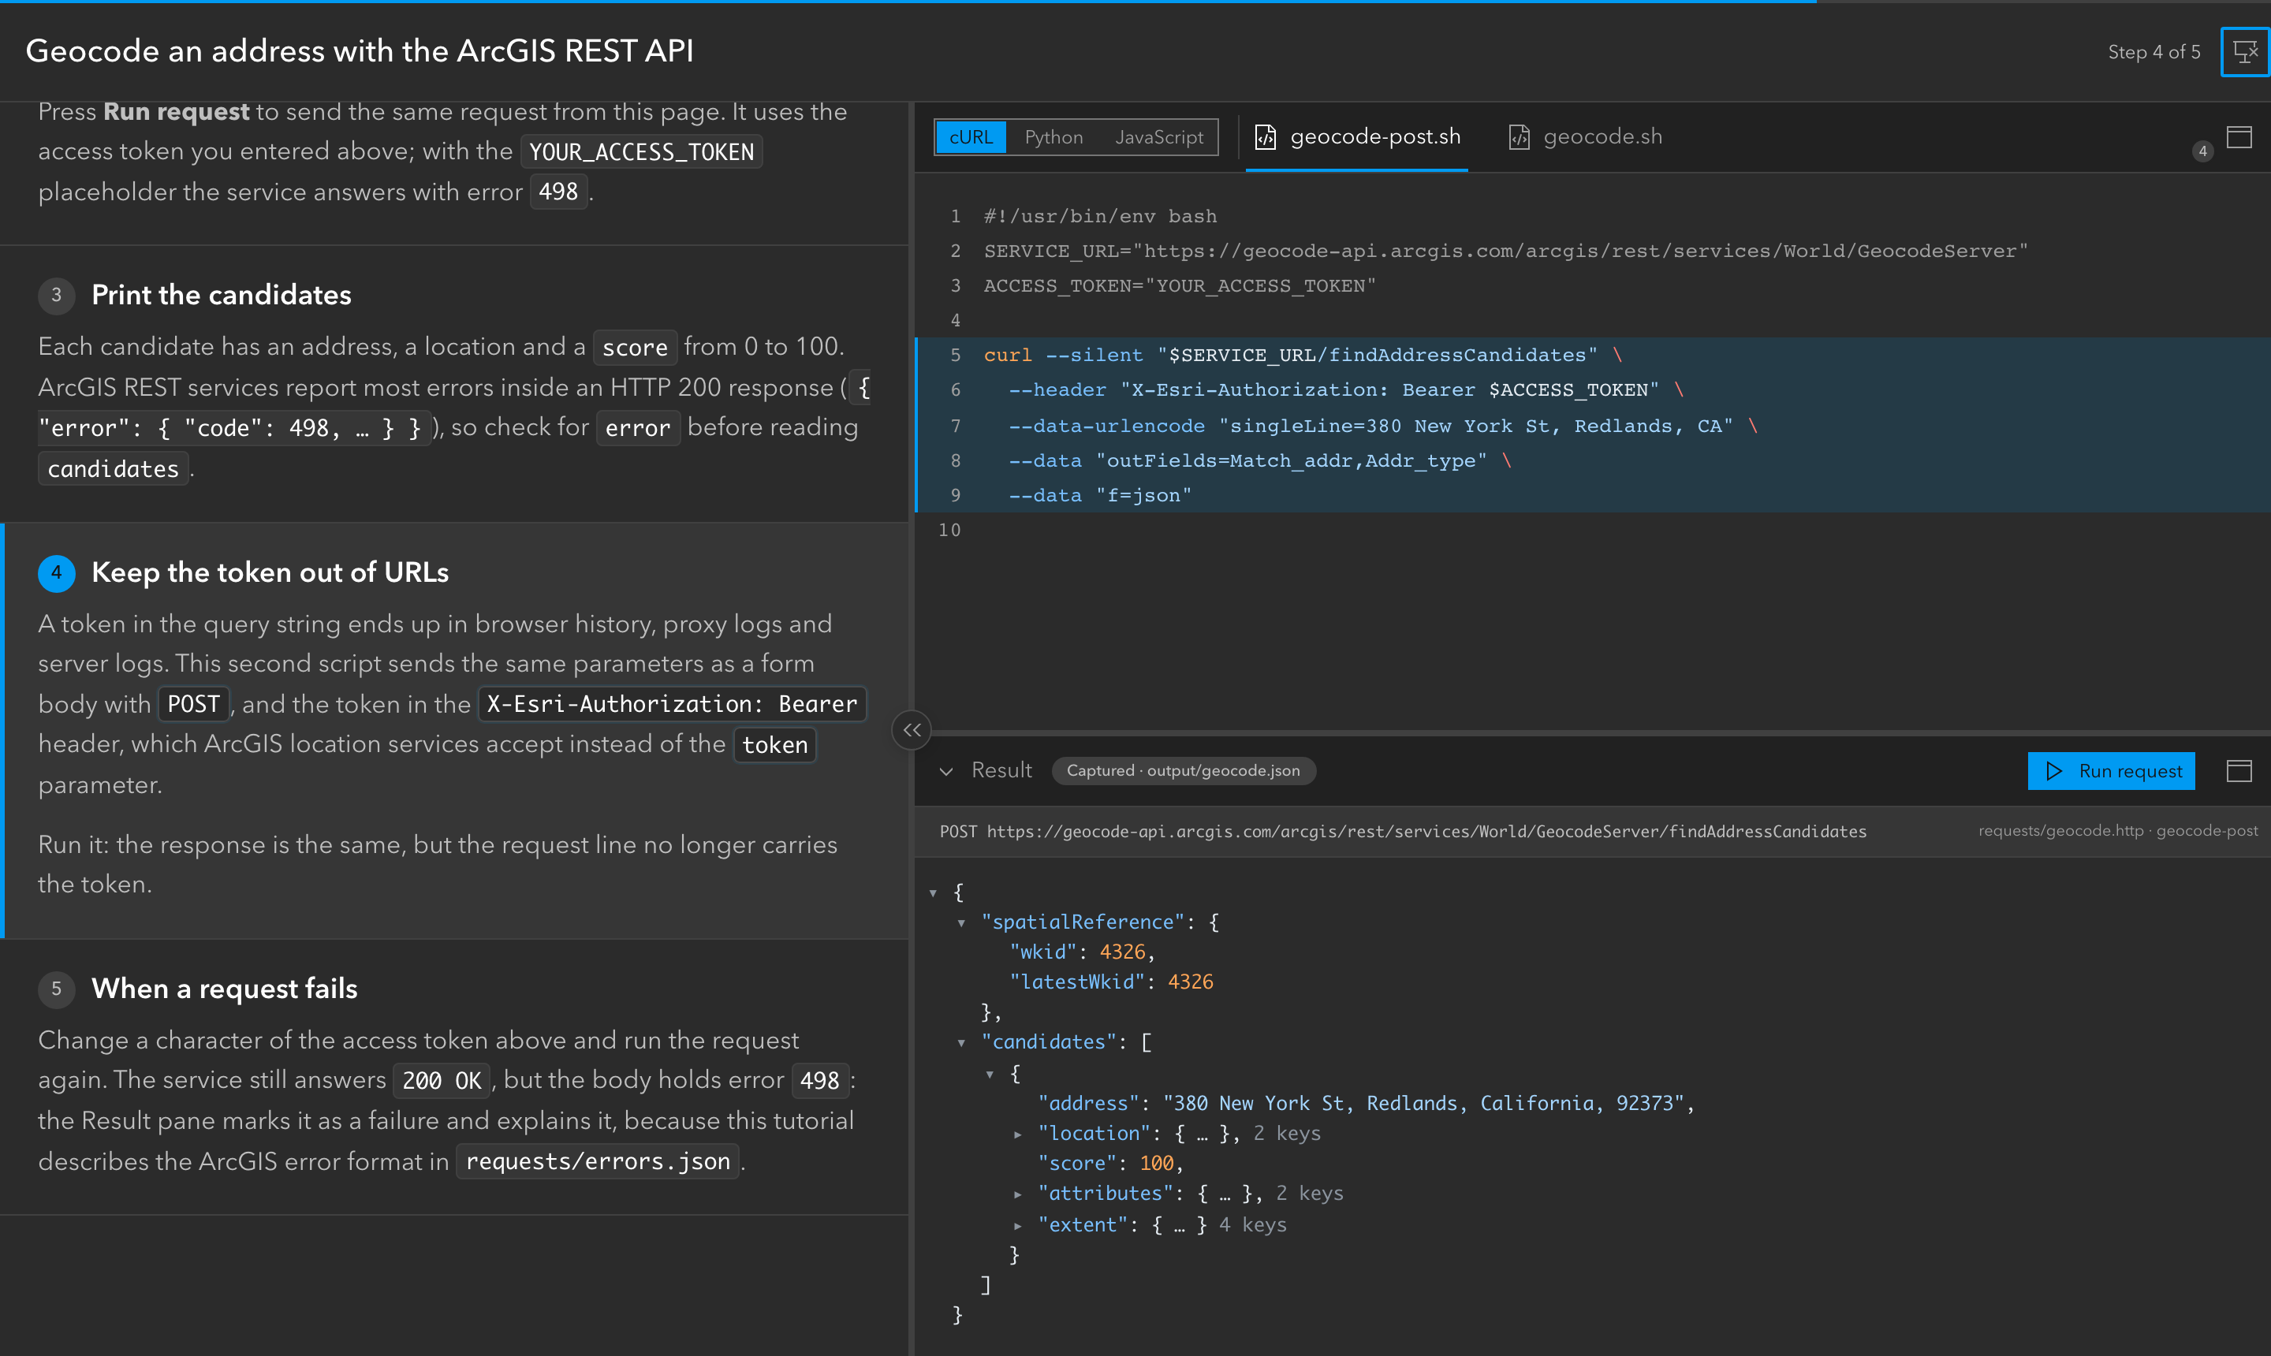
Task: Open the geocode.sh file tab
Action: click(1585, 137)
